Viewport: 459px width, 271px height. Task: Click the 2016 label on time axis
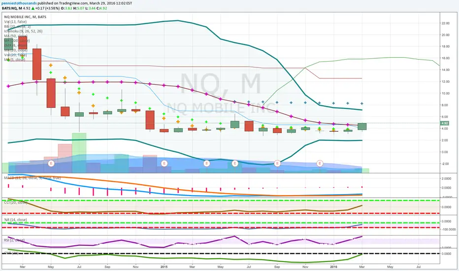[334, 267]
